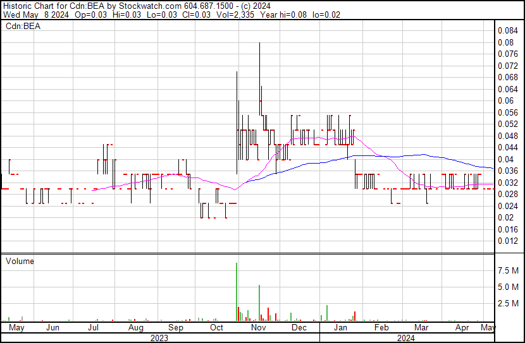Click the 0.048 price axis label
Image resolution: width=525 pixels, height=343 pixels.
click(x=508, y=136)
